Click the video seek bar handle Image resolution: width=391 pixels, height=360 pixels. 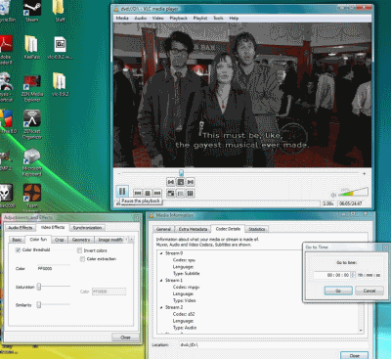[x=181, y=172]
